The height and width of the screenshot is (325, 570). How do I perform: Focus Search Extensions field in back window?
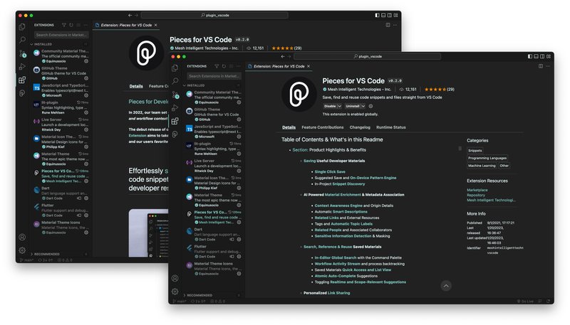pyautogui.click(x=61, y=35)
